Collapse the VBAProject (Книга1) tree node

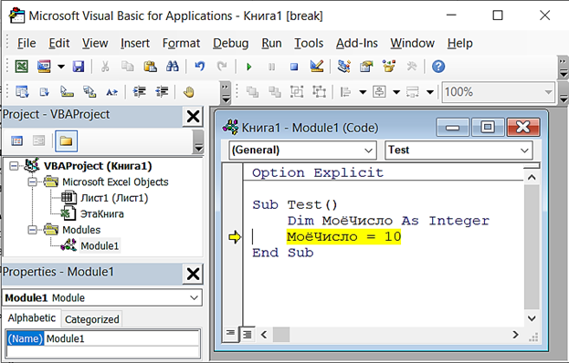(14, 166)
